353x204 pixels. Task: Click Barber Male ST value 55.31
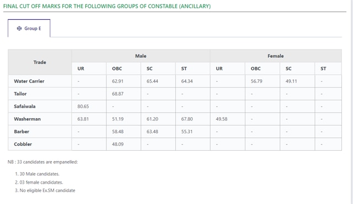pyautogui.click(x=187, y=131)
